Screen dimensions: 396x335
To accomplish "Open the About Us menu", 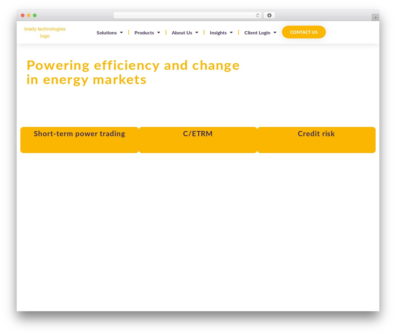I will coord(182,33).
